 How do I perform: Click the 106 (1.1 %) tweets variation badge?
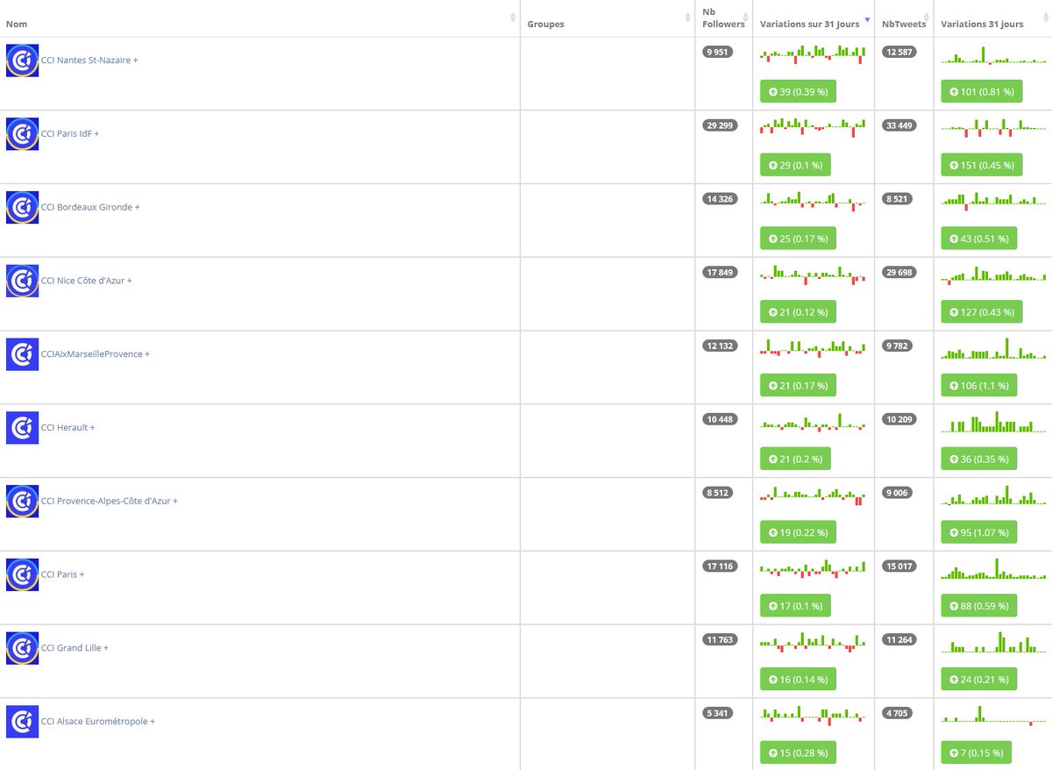coord(978,385)
